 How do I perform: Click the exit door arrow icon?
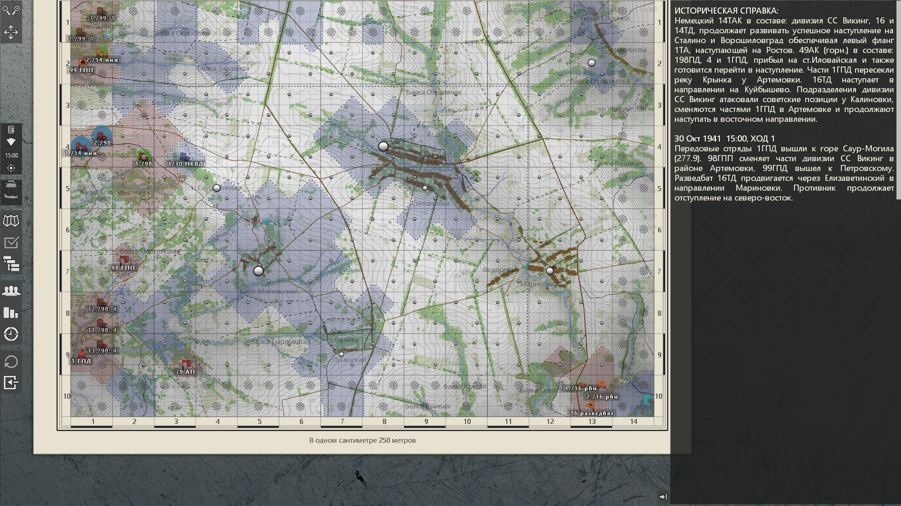click(11, 383)
